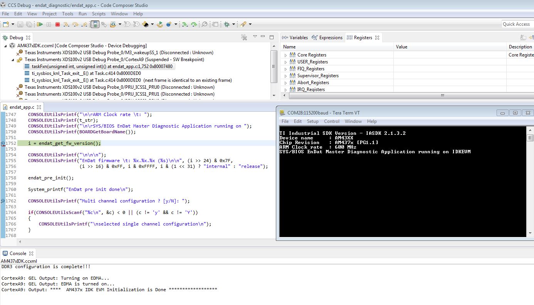This screenshot has height=305, width=534.
Task: Click the green bug Debug icon in toolbar
Action: tap(227, 24)
